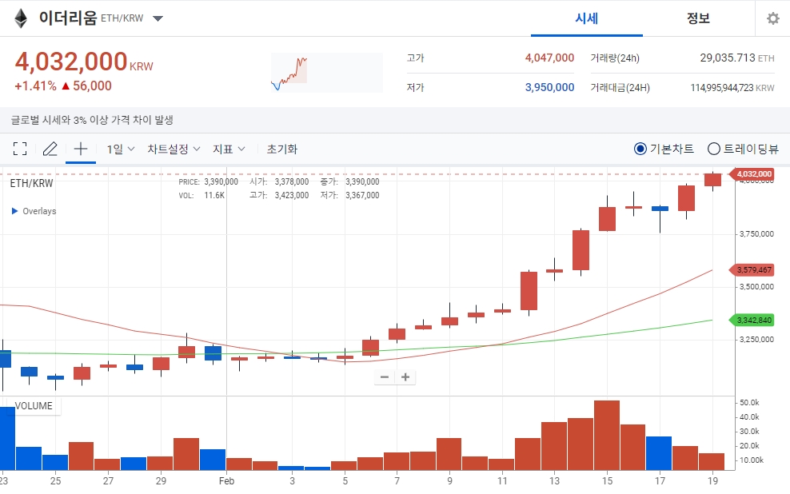Zoom out chart with minus button
This screenshot has width=790, height=494.
point(385,377)
